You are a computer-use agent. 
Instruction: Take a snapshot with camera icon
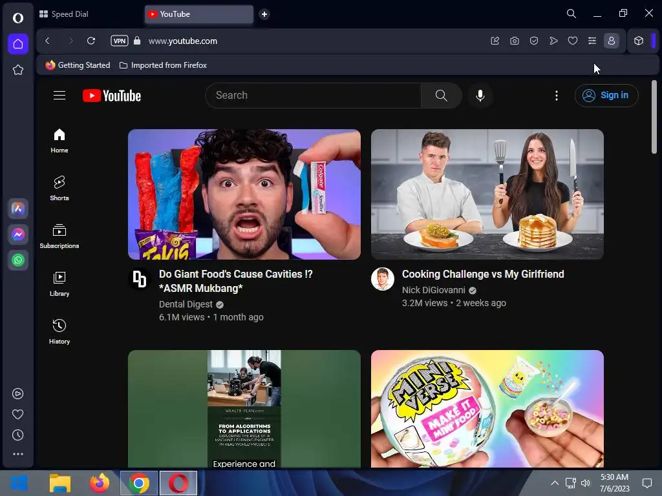(515, 41)
